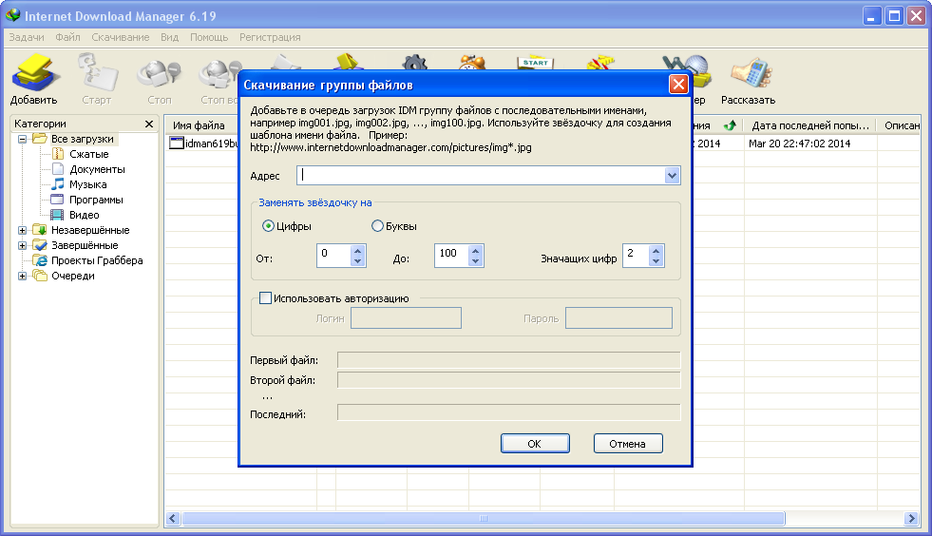
Task: Sort by the Имя файла column header
Action: (x=200, y=125)
